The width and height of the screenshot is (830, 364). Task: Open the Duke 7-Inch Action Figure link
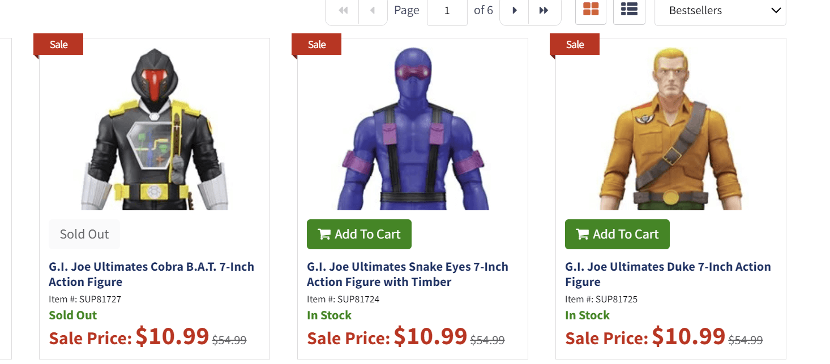click(x=668, y=274)
